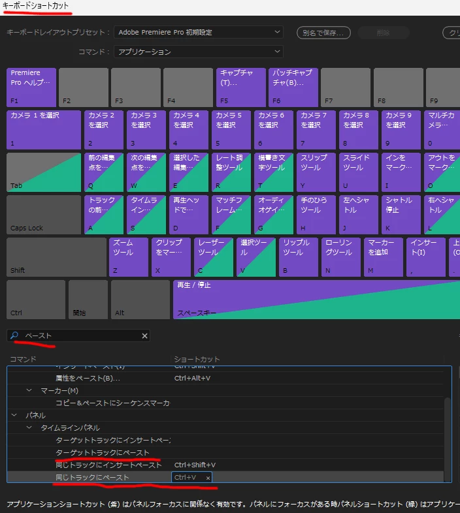Select the R key レート調整ツール
460x513 pixels.
click(231, 172)
